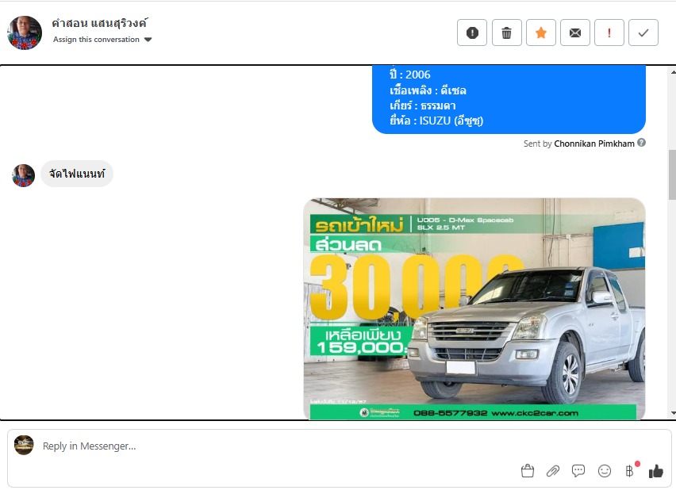Image resolution: width=676 pixels, height=490 pixels.
Task: Open Assign this conversation dropdown
Action: pos(102,39)
